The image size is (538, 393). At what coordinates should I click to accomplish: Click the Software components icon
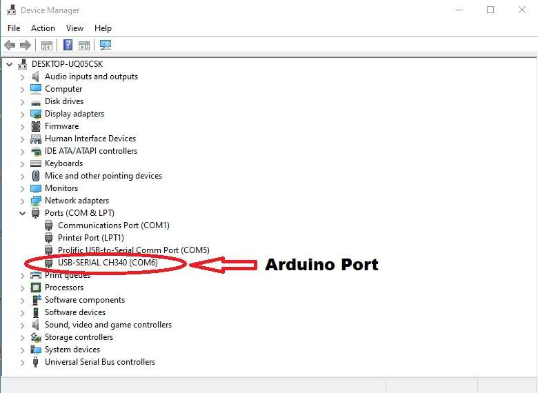pyautogui.click(x=36, y=300)
